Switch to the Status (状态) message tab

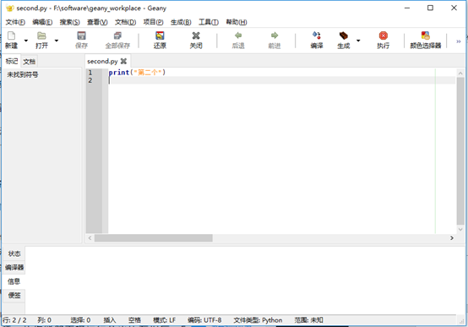point(14,253)
